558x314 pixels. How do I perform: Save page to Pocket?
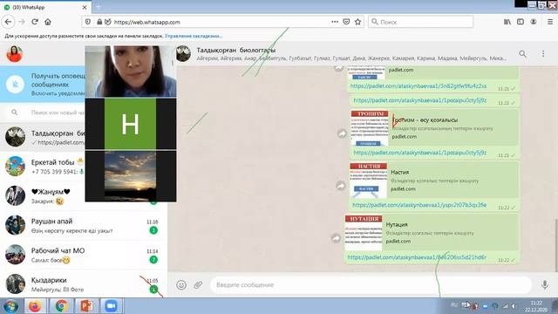tap(346, 22)
